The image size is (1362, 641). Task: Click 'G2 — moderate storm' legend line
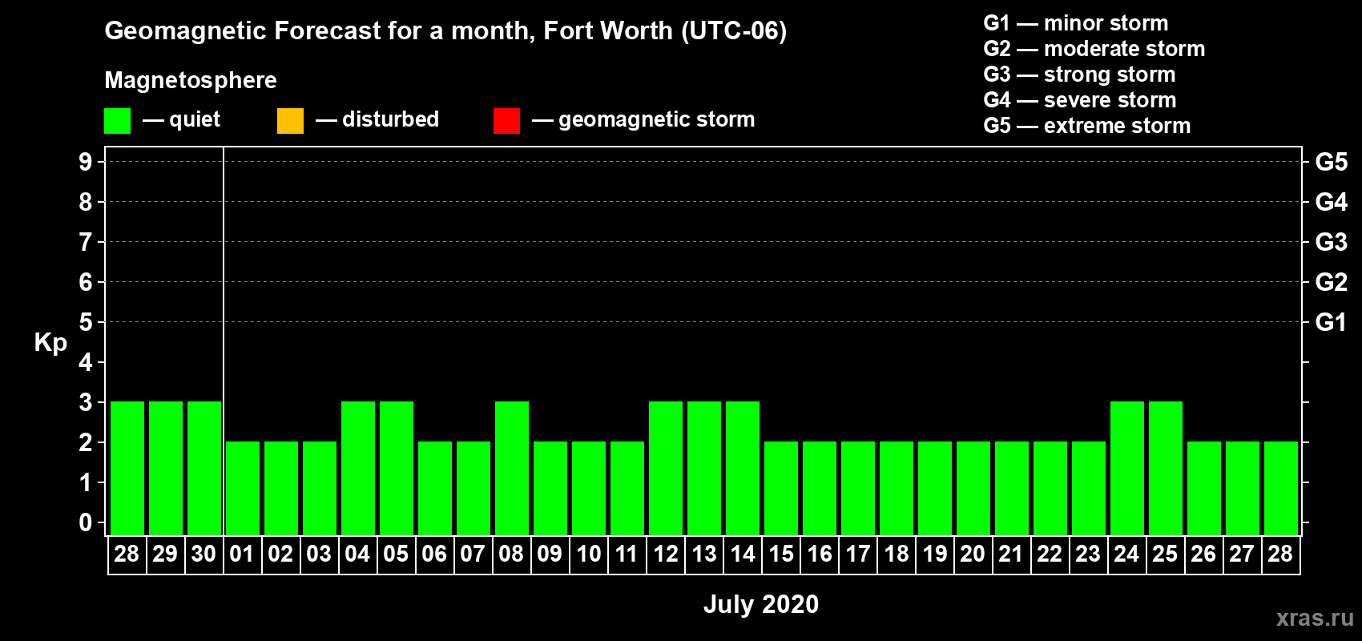point(1094,49)
